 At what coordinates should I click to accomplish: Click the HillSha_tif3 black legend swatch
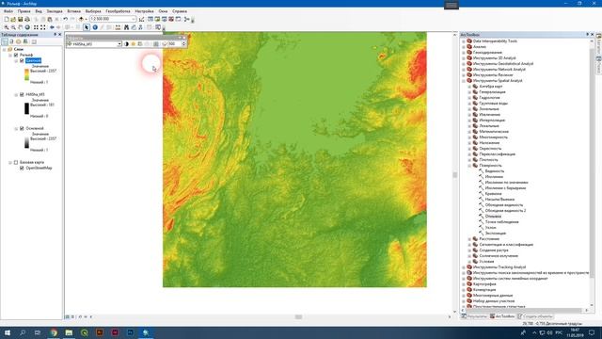click(x=26, y=108)
